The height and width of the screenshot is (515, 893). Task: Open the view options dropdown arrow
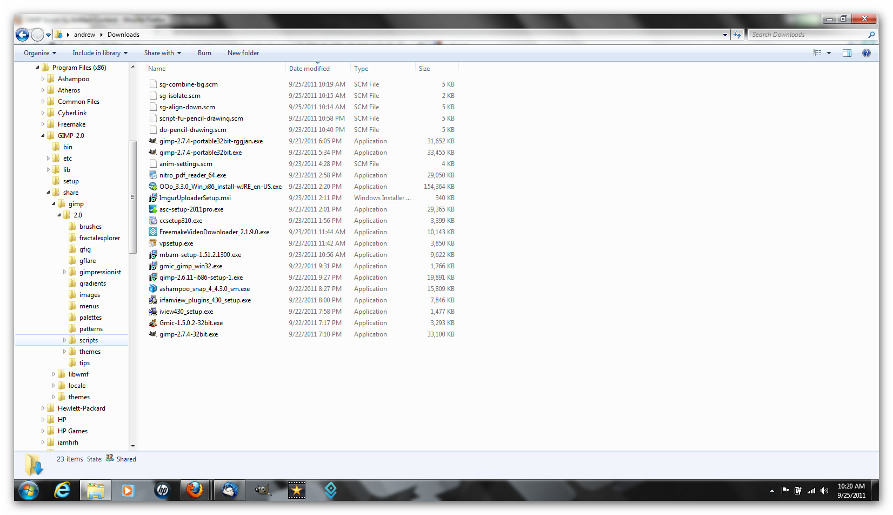click(x=829, y=53)
